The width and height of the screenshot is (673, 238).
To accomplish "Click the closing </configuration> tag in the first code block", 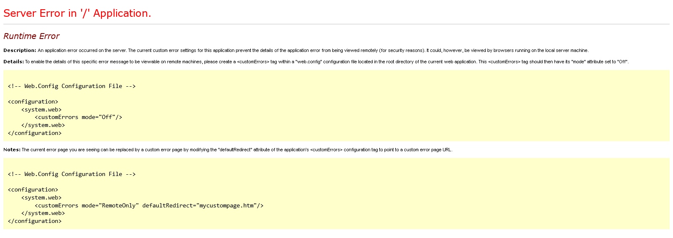I will point(34,133).
